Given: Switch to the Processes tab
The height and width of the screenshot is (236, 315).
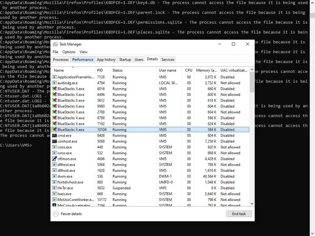Looking at the screenshot, I should [x=61, y=60].
